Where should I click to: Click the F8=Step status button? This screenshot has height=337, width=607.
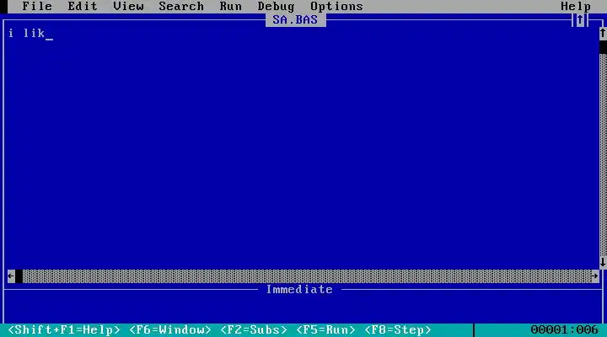point(398,330)
